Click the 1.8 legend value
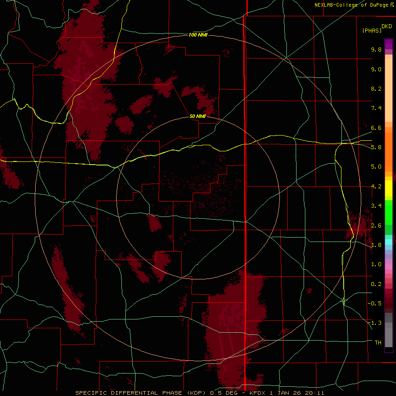This screenshot has height=396, width=396. coord(376,245)
